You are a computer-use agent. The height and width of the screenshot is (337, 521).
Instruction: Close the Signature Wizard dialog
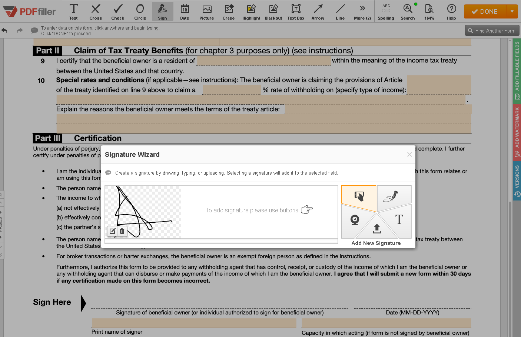tap(409, 155)
